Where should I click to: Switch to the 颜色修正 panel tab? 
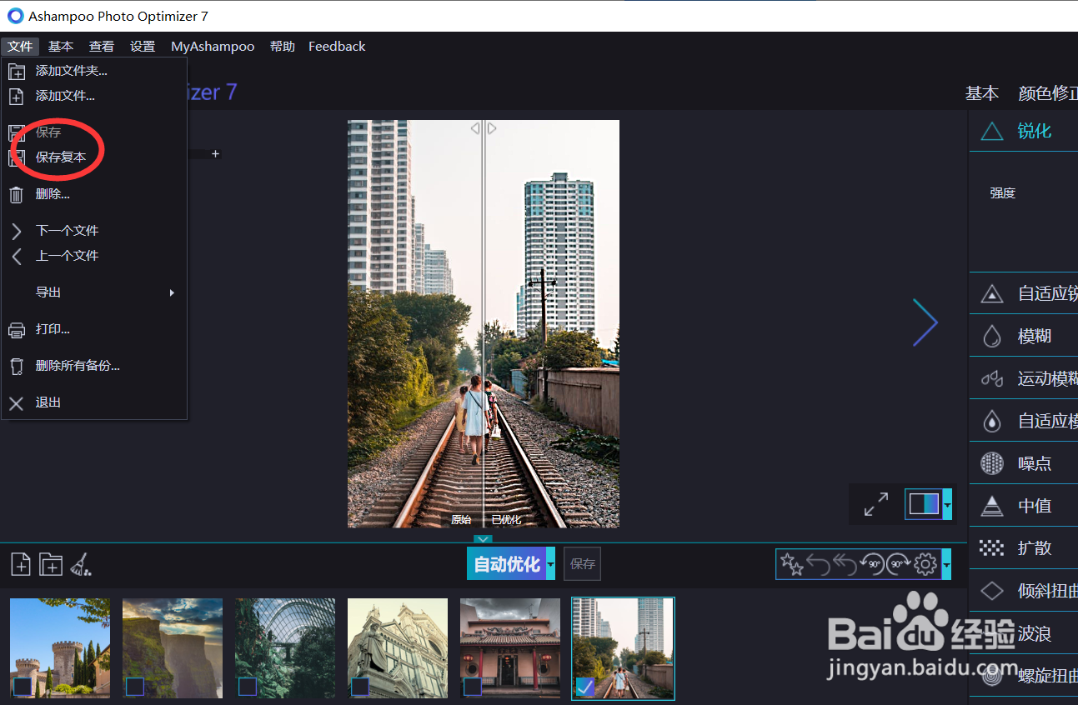[1048, 93]
